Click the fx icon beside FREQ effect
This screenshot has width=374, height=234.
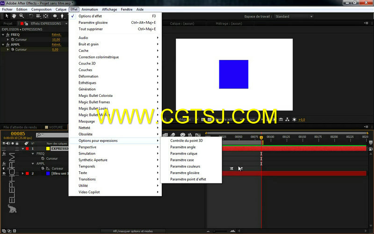[x=7, y=35]
